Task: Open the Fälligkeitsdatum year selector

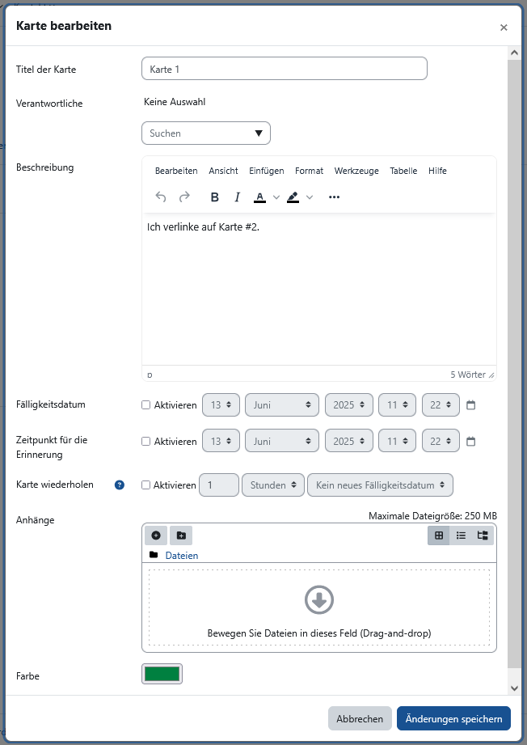Action: click(x=349, y=404)
